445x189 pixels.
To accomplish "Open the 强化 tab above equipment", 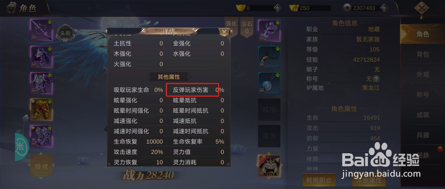I will tap(231, 24).
